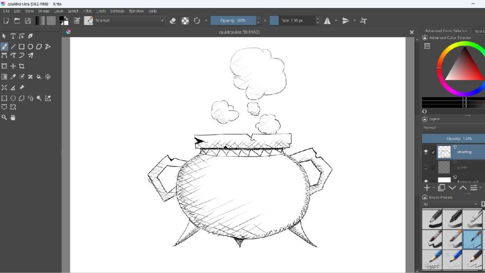Image resolution: width=485 pixels, height=273 pixels.
Task: Toggle visibility of the shading layer
Action: click(426, 152)
